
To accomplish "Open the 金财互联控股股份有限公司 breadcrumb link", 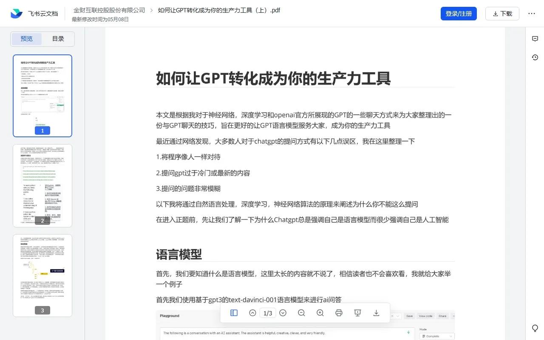I will pos(110,10).
